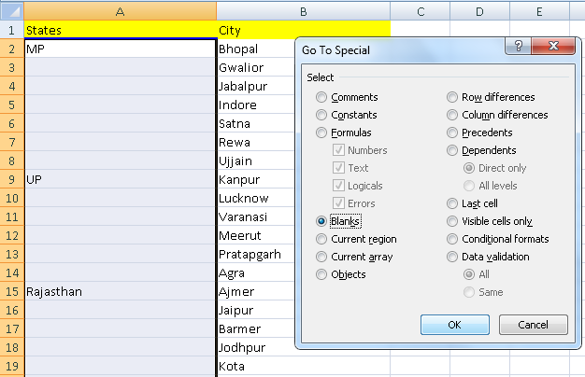Select Visible cells only option
Screen dimensions: 585x377
[x=453, y=221]
